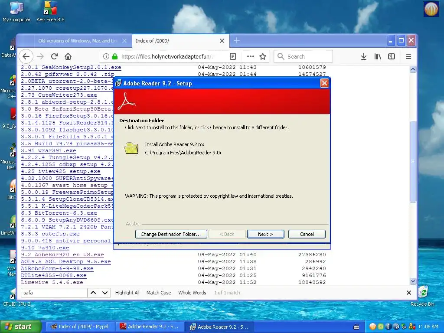Close the Index of /2009/ tab
Image resolution: width=444 pixels, height=333 pixels.
coord(222,41)
